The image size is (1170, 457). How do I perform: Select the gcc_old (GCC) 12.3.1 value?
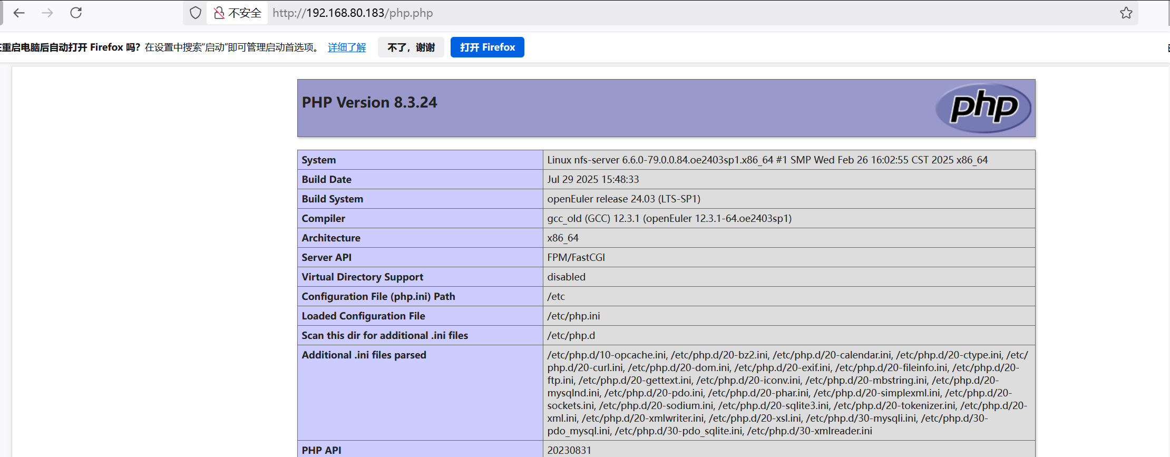coord(669,218)
